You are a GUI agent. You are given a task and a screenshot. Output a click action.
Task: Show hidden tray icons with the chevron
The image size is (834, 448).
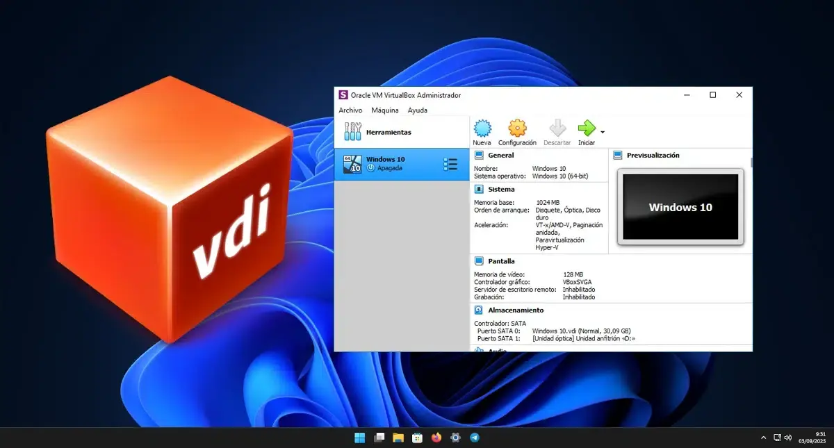pos(764,438)
